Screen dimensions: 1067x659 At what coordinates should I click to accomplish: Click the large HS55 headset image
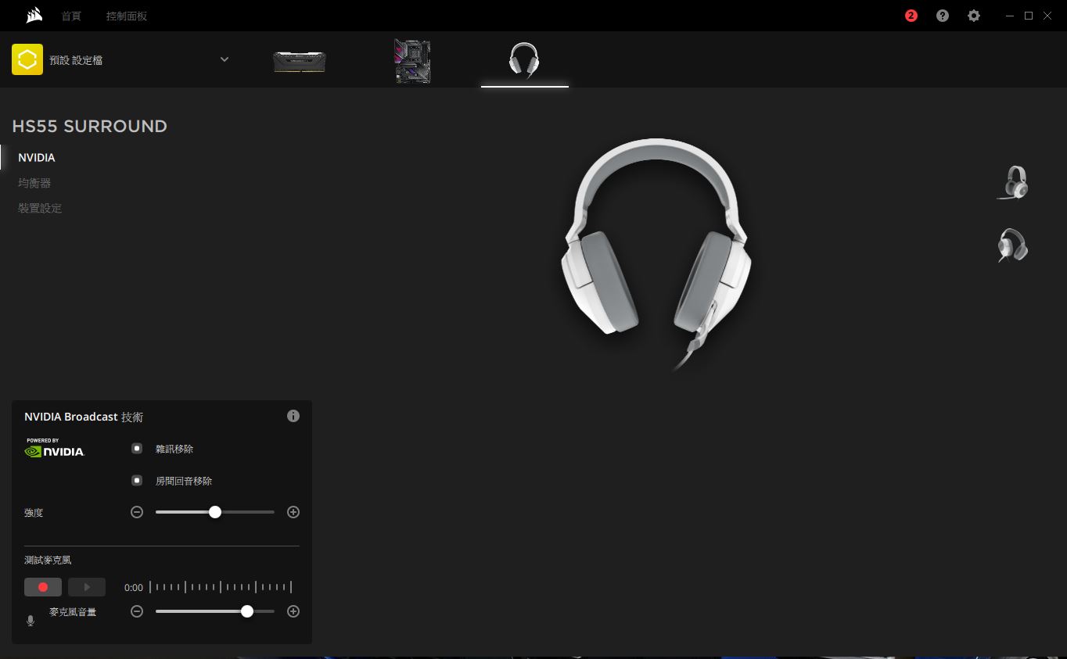(656, 254)
